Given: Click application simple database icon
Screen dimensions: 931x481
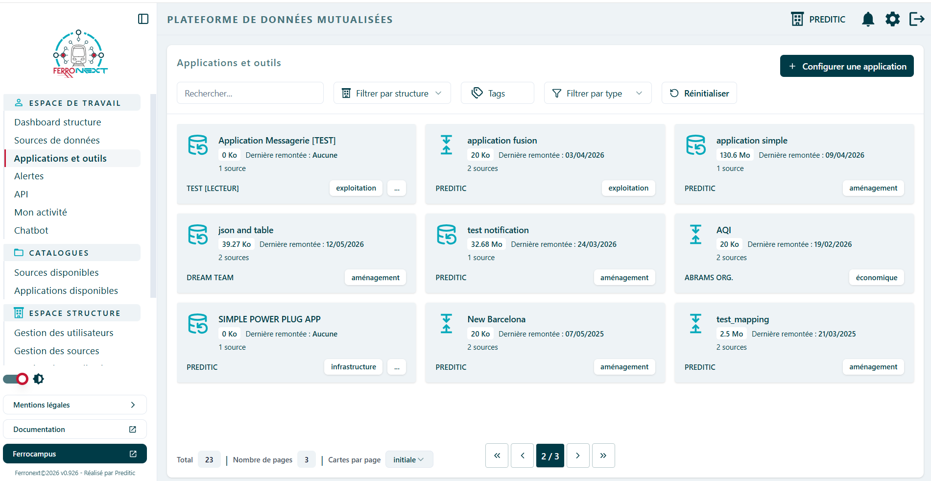Looking at the screenshot, I should tap(695, 145).
